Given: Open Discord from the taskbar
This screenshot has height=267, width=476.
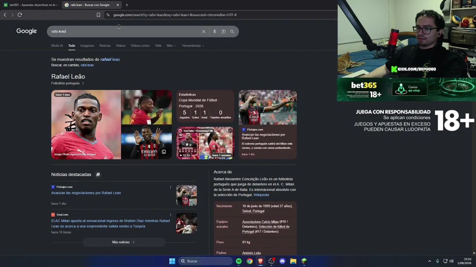Looking at the screenshot, I should point(282,261).
